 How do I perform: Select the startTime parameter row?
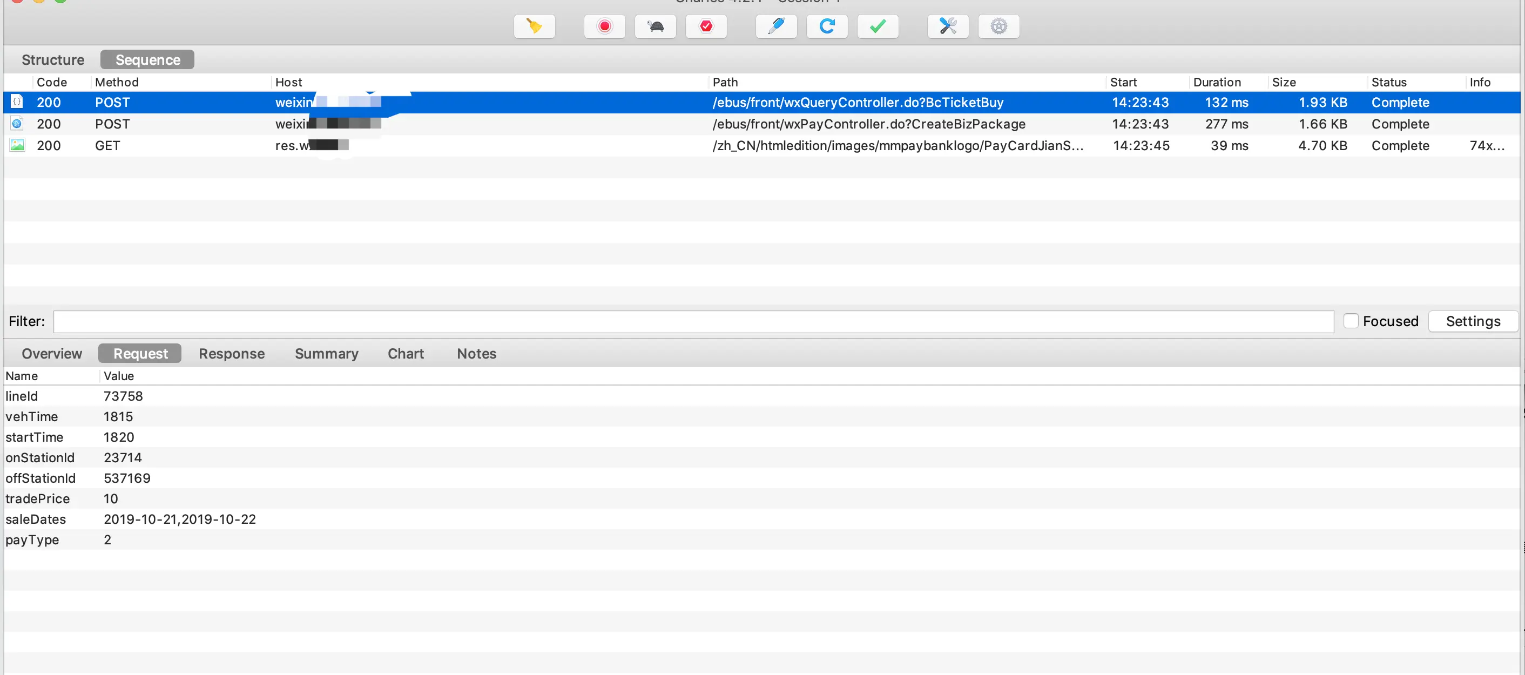[762, 437]
